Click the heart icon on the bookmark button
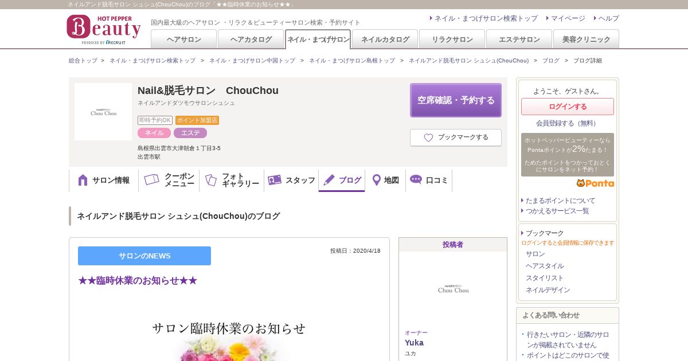 tap(428, 138)
